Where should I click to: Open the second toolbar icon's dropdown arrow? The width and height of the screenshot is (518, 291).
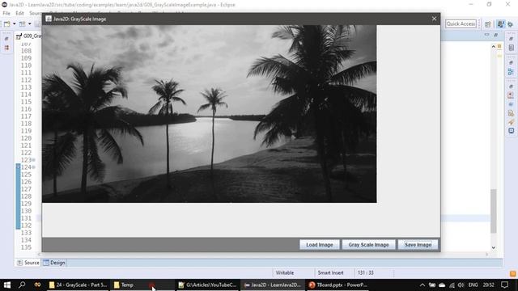pyautogui.click(x=29, y=23)
